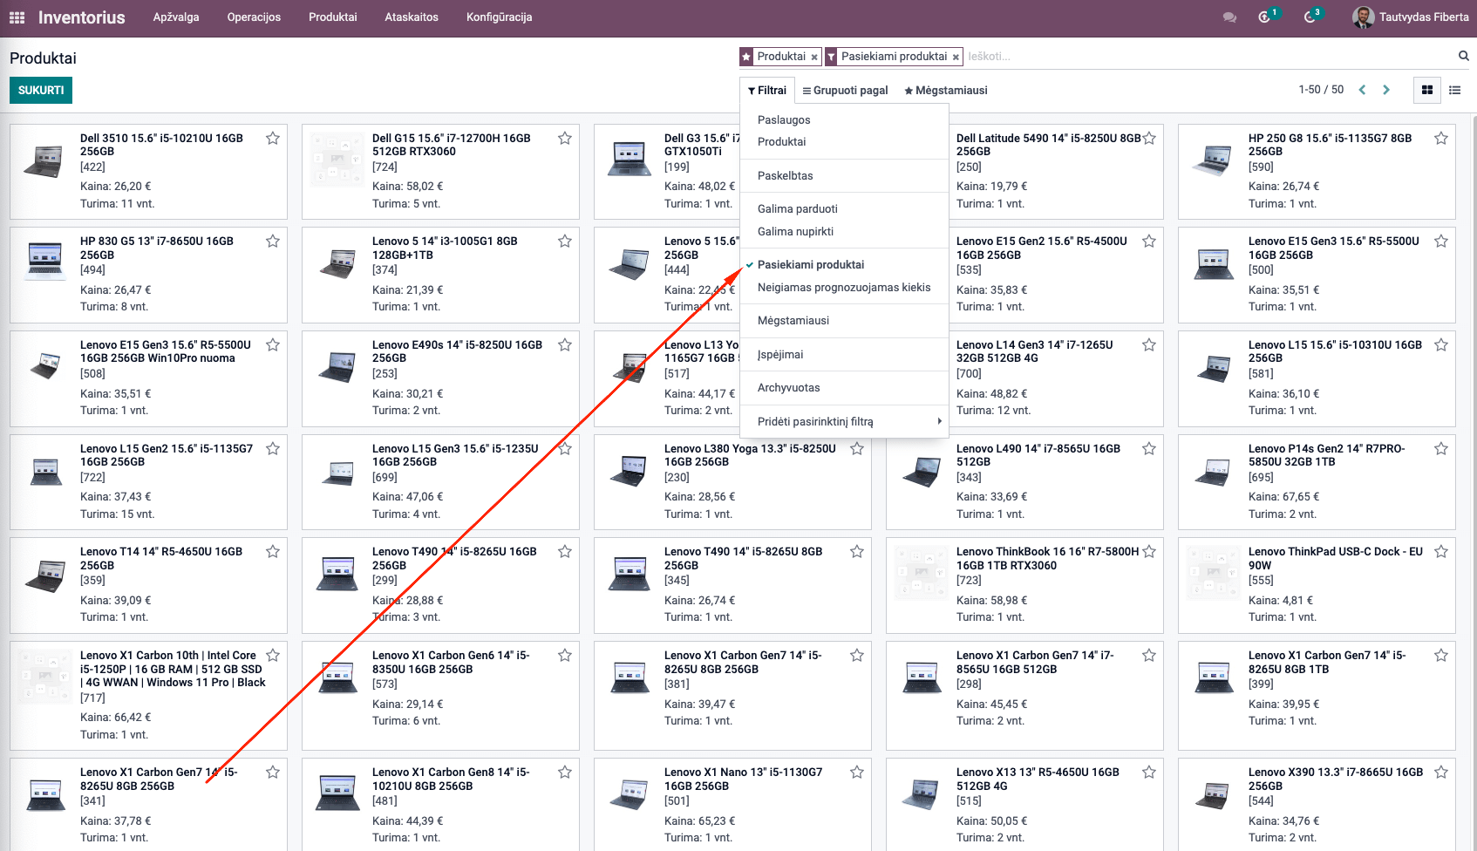
Task: Click the Inventorius app title
Action: point(82,17)
